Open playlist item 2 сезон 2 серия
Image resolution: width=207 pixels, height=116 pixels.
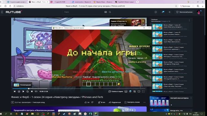pos(170,57)
